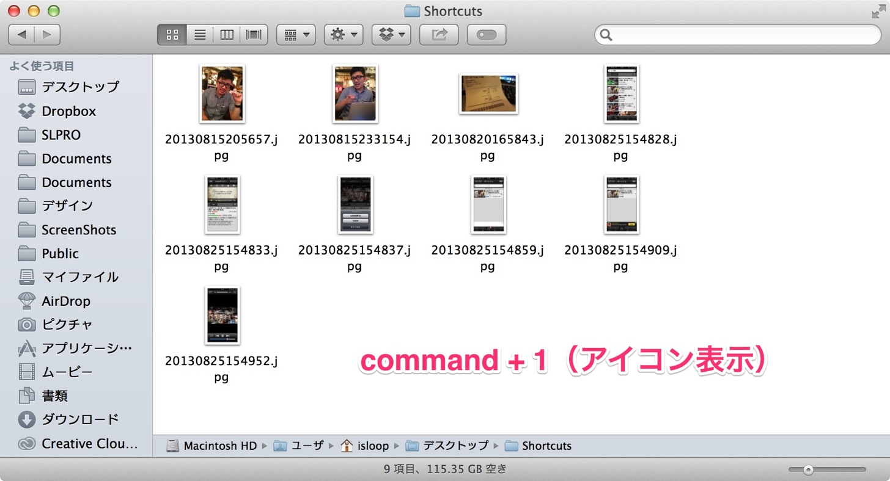Click the magnifying glass search icon
This screenshot has width=890, height=481.
click(606, 35)
